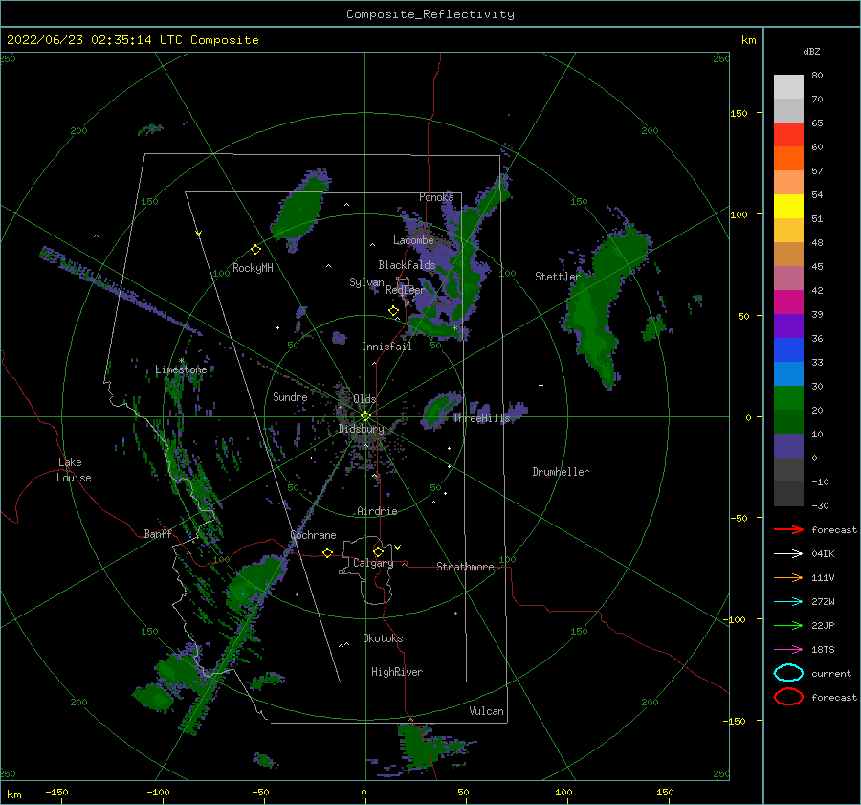Click the HighRiver label
The image size is (861, 805).
coord(397,672)
